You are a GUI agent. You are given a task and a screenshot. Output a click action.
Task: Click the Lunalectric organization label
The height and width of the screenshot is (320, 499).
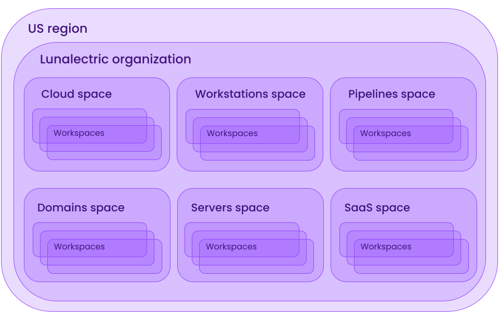pos(115,59)
